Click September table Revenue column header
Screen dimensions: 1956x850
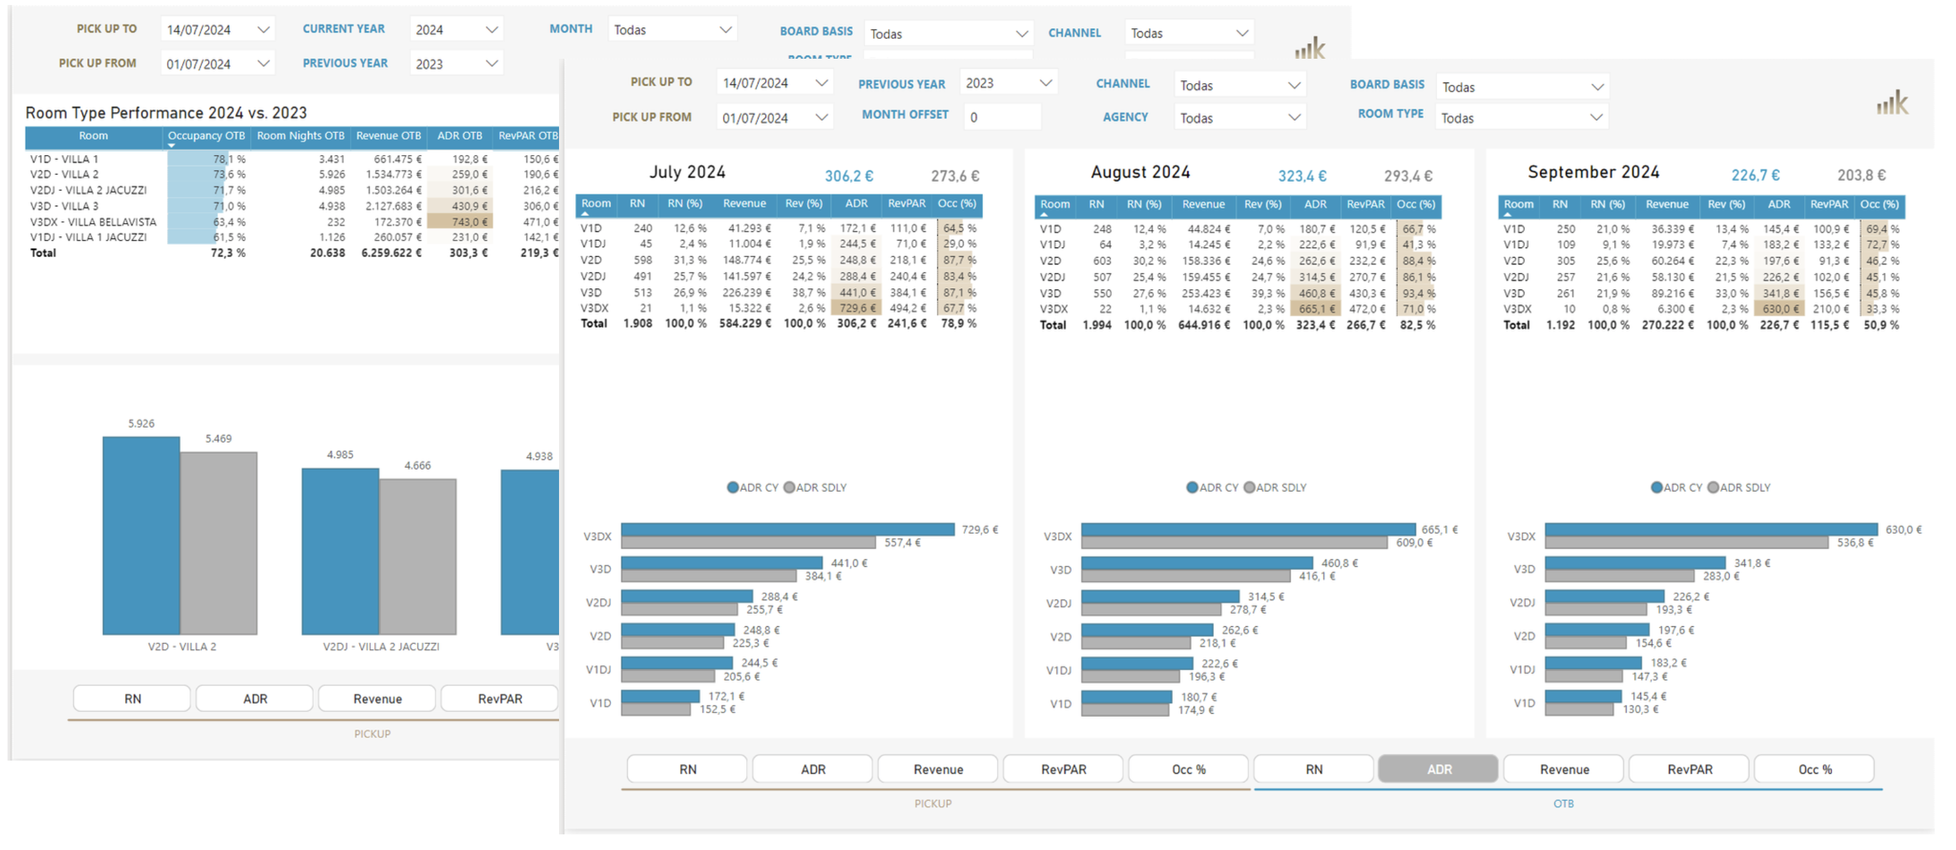coord(1666,204)
